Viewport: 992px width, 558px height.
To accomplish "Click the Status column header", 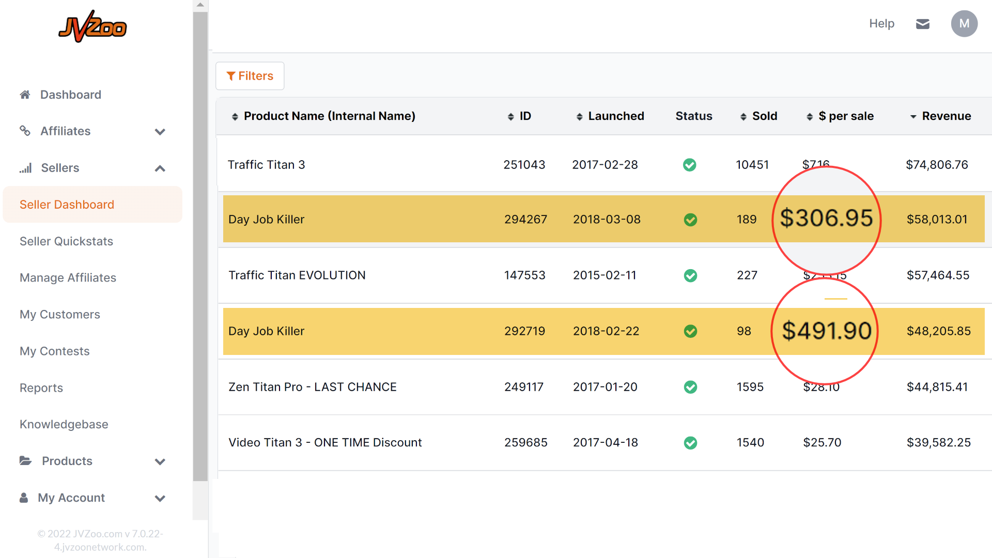I will click(x=694, y=116).
